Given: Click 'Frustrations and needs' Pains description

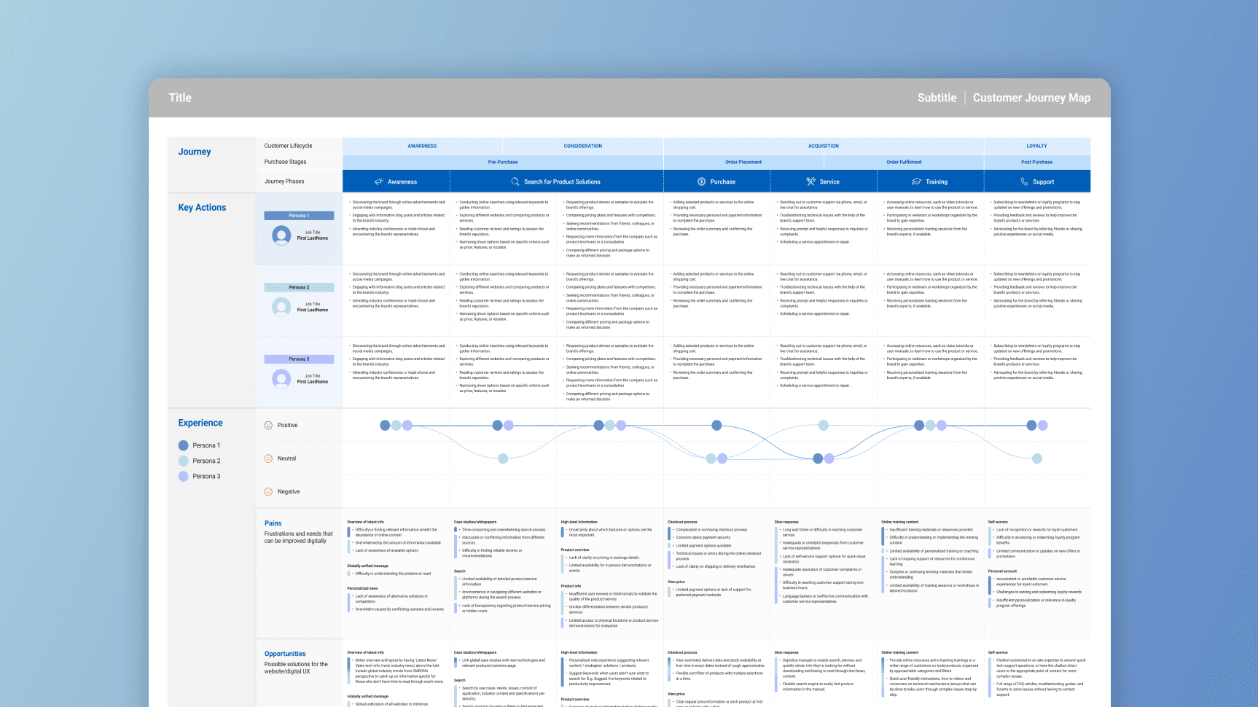Looking at the screenshot, I should tap(298, 537).
